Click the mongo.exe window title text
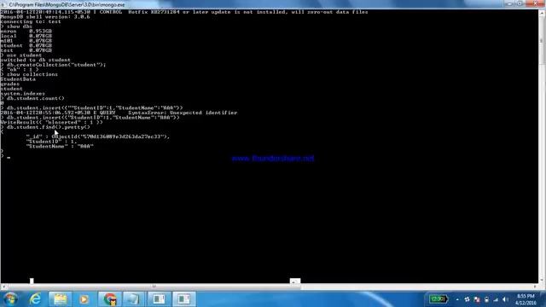Screen dimensions: 546x307 coord(67,5)
